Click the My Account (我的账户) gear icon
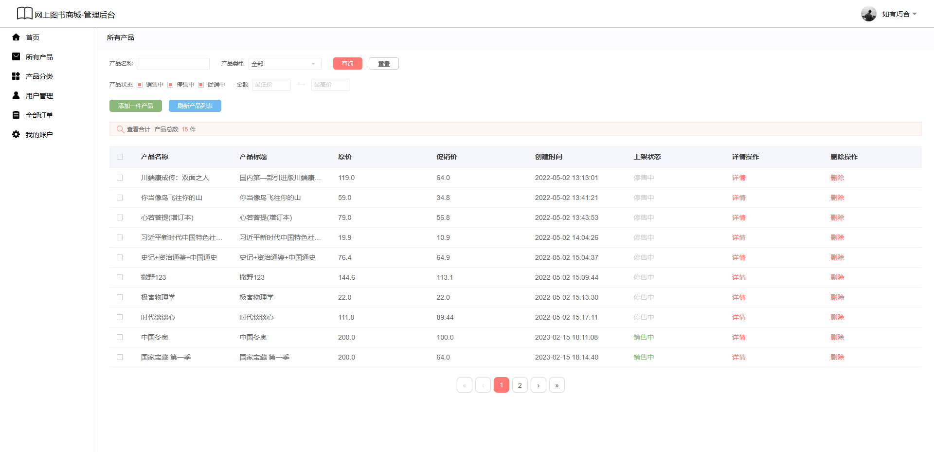 [16, 134]
